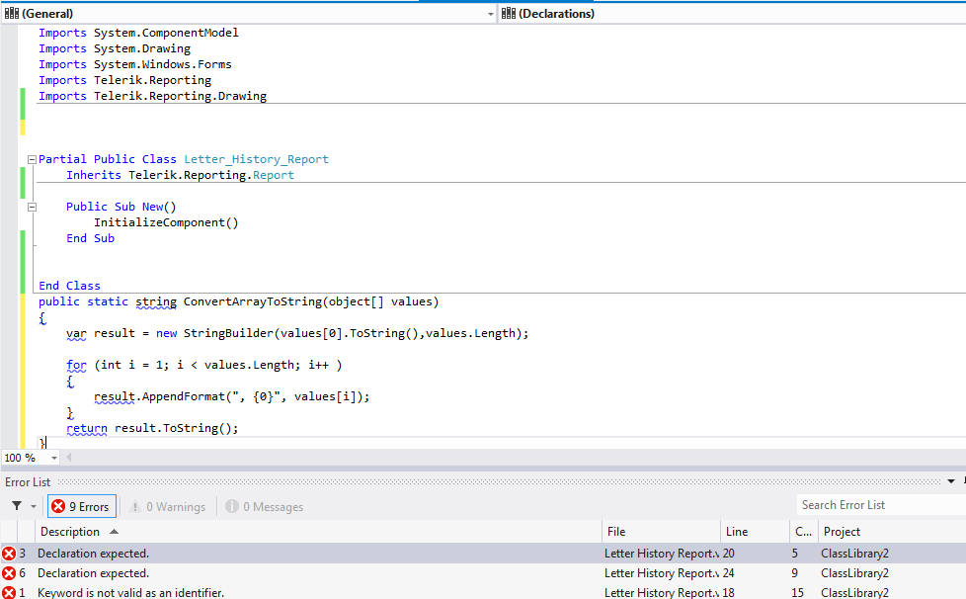Viewport: 966px width, 599px height.
Task: Collapse the Letter_History_Report class block
Action: pos(32,159)
